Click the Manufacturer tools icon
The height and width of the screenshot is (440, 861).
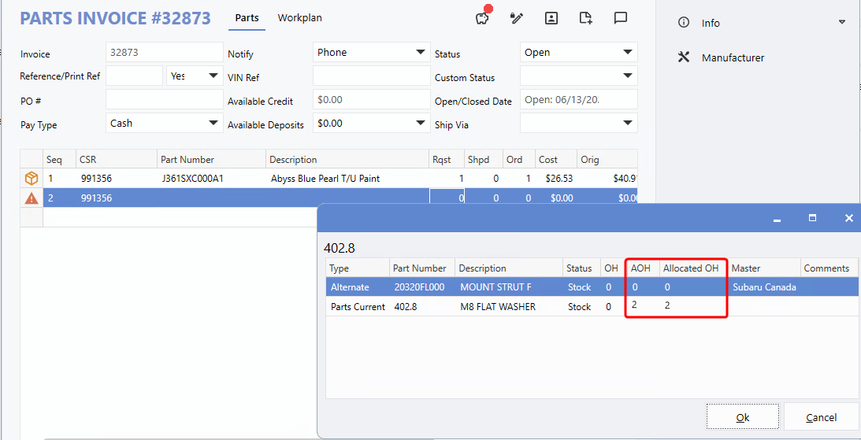pyautogui.click(x=684, y=57)
